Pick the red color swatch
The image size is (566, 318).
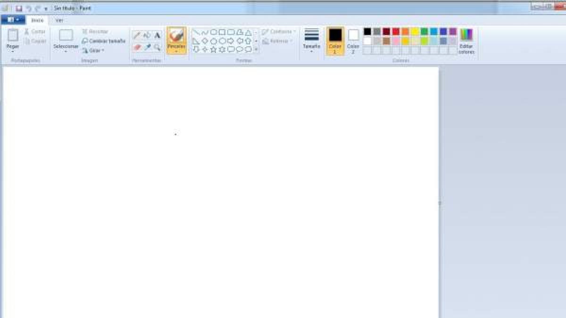pyautogui.click(x=396, y=32)
